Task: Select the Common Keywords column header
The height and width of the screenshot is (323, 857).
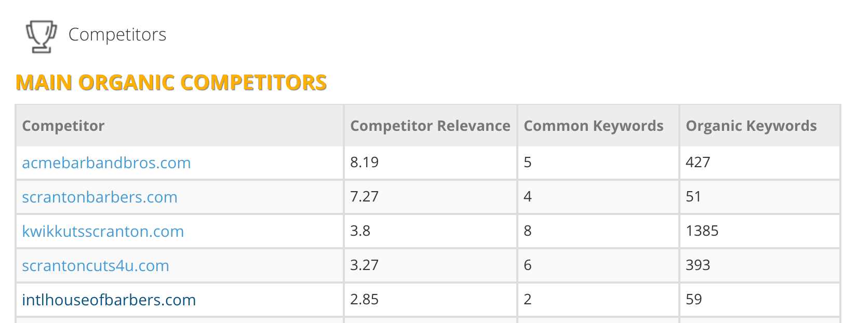Action: coord(594,126)
